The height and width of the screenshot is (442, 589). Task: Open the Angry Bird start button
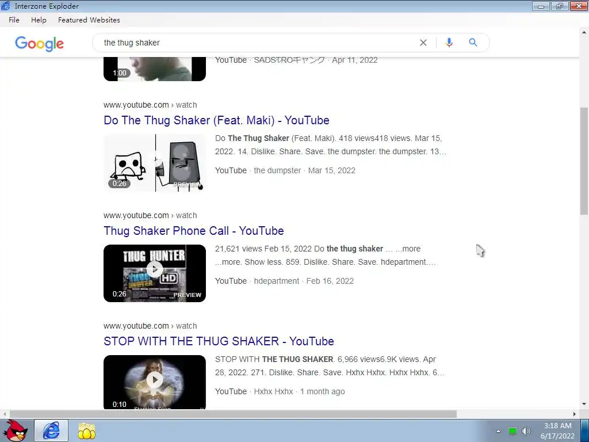coord(15,430)
